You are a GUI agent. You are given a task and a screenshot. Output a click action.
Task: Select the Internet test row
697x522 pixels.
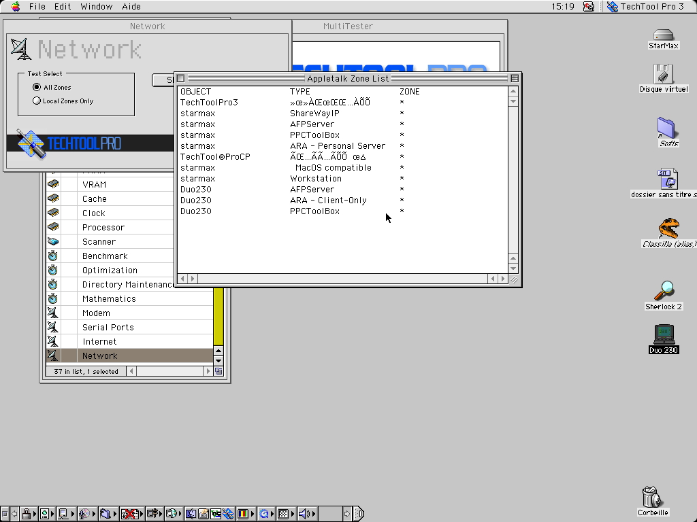coord(129,341)
